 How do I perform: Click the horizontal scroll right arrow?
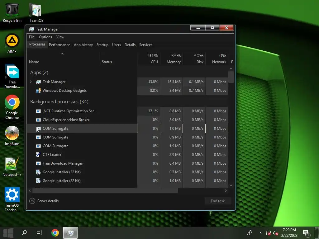pyautogui.click(x=226, y=191)
